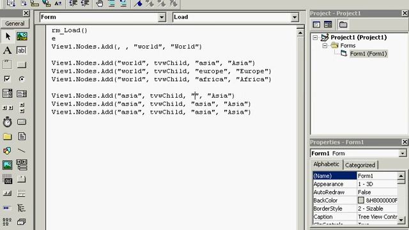Image resolution: width=409 pixels, height=230 pixels.
Task: Pick the TabStrip control in the toolbox
Action: pos(22,179)
